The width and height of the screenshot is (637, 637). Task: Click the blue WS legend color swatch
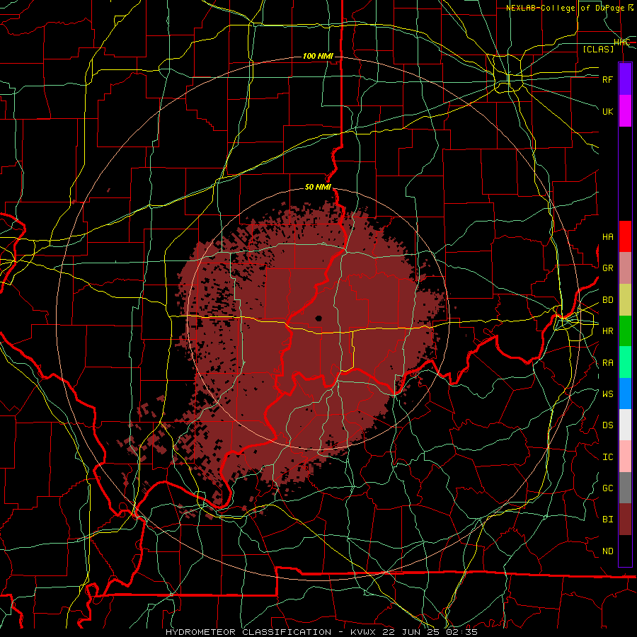(x=625, y=394)
